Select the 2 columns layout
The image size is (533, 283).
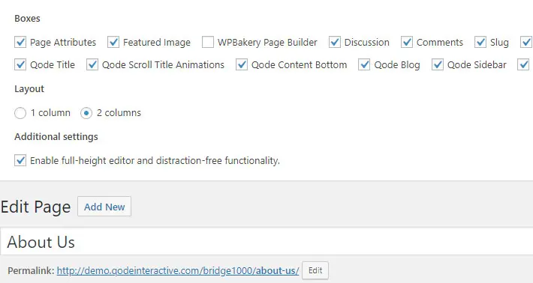coord(86,113)
